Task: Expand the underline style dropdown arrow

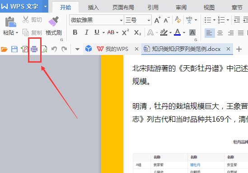Action: tap(103, 32)
